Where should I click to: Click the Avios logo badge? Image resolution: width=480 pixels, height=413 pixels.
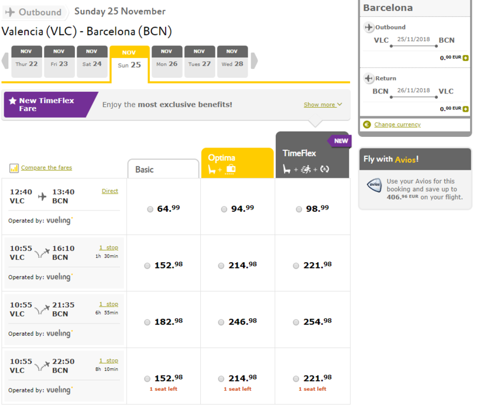[374, 185]
